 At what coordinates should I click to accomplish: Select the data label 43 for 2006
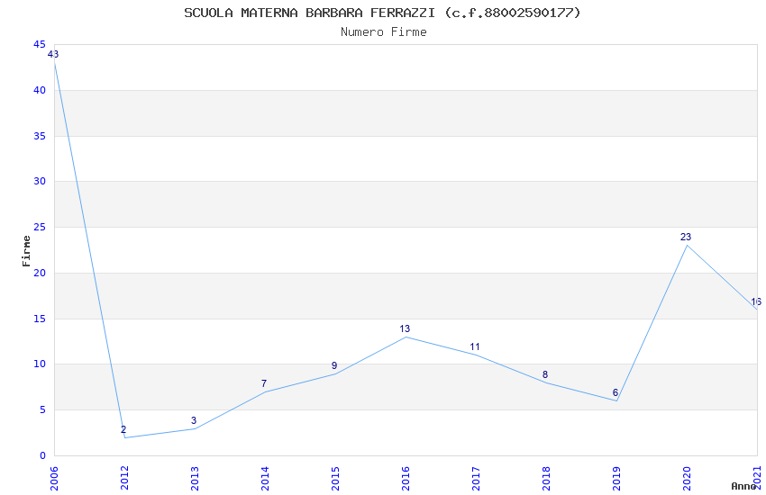(x=53, y=54)
